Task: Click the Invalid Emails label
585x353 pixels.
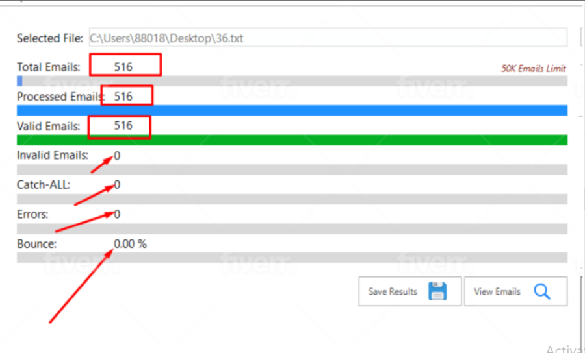Action: point(53,155)
